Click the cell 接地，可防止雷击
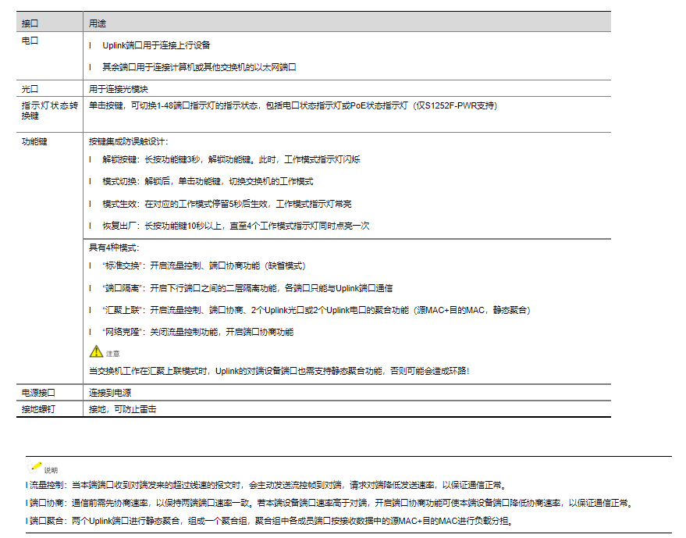Image resolution: width=686 pixels, height=538 pixels. click(123, 409)
